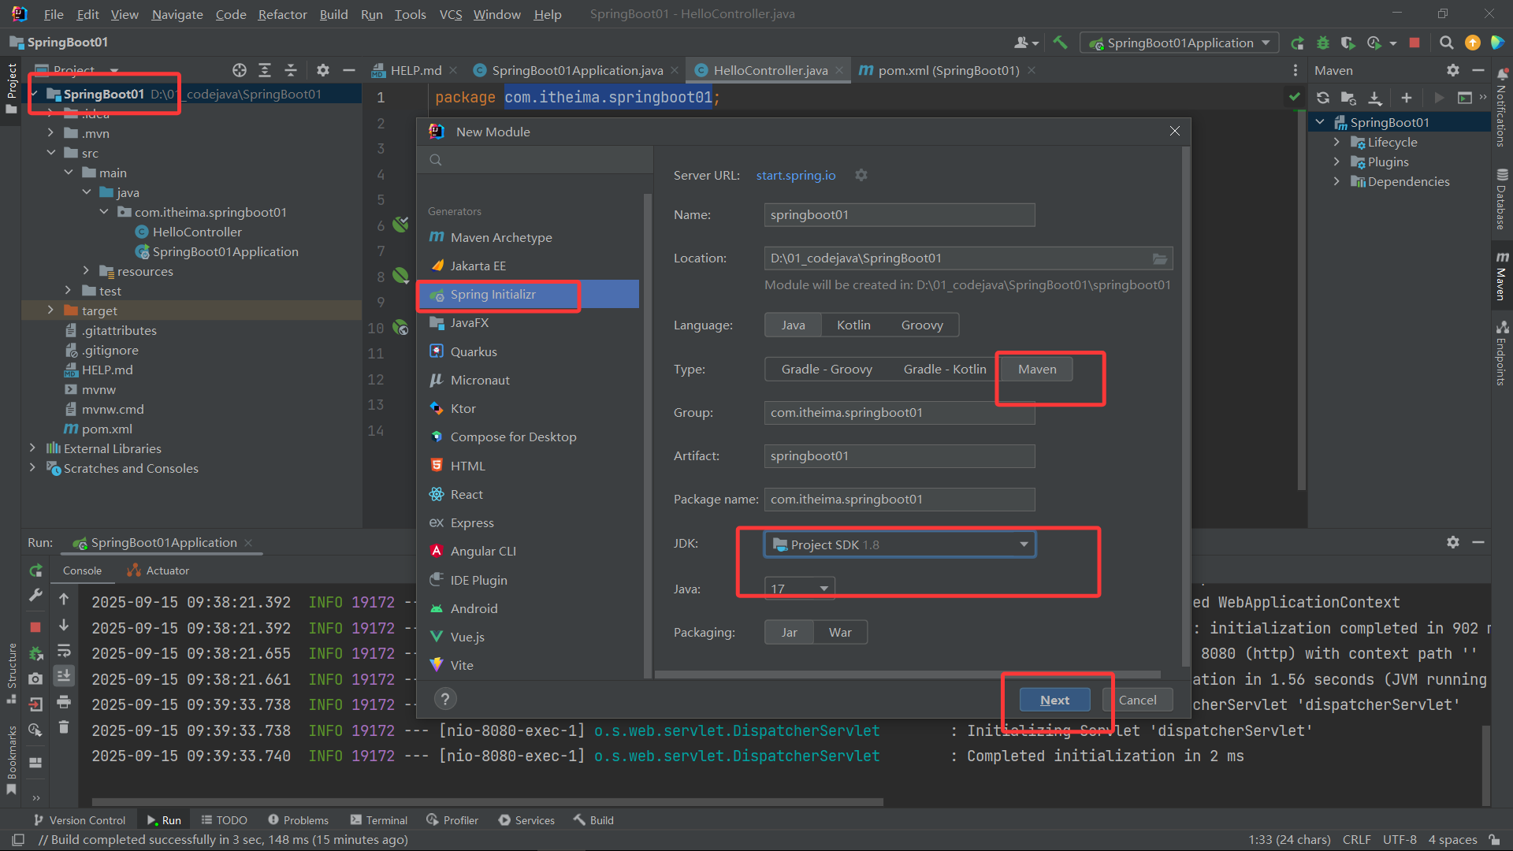Select War packaging option
This screenshot has width=1513, height=851.
coord(840,632)
